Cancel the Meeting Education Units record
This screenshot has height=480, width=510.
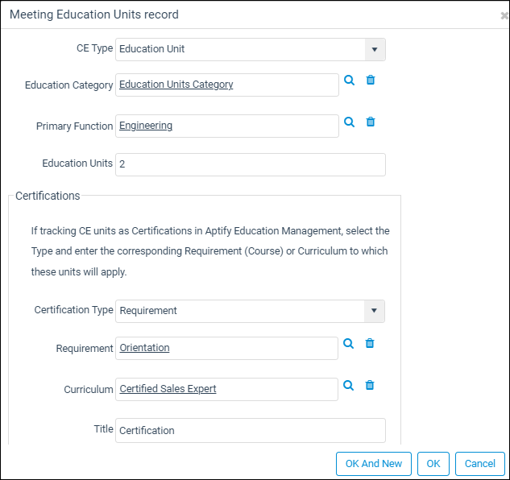click(x=479, y=463)
